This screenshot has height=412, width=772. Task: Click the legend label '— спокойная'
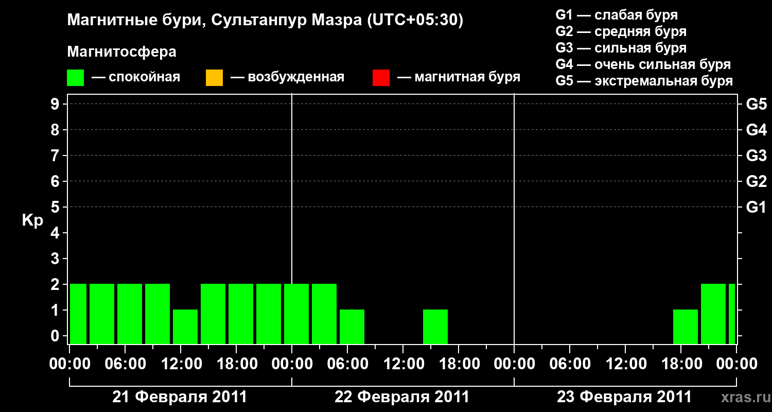136,78
